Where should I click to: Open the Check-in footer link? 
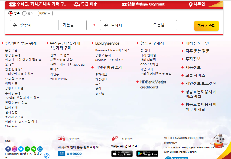click(x=11, y=126)
